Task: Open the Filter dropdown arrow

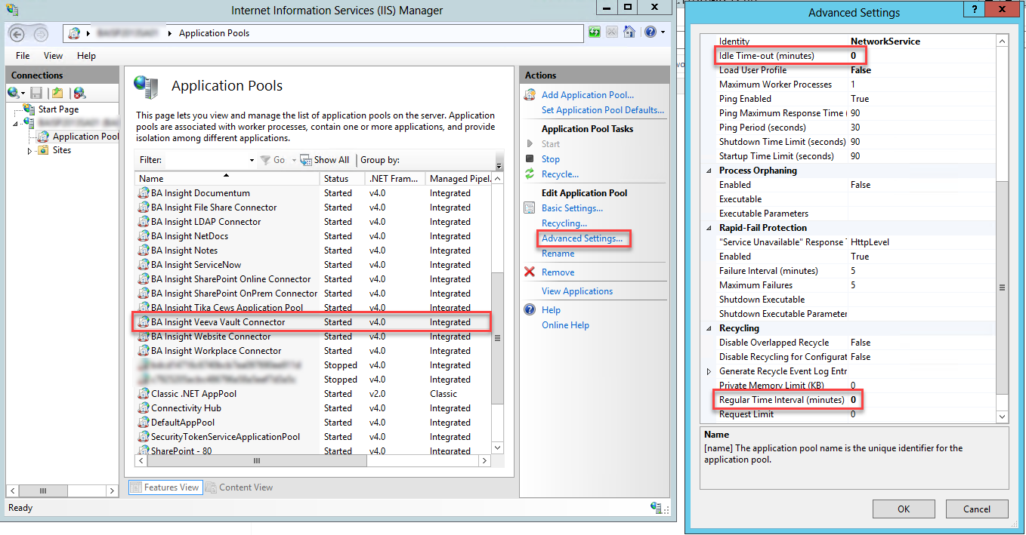Action: pos(252,161)
